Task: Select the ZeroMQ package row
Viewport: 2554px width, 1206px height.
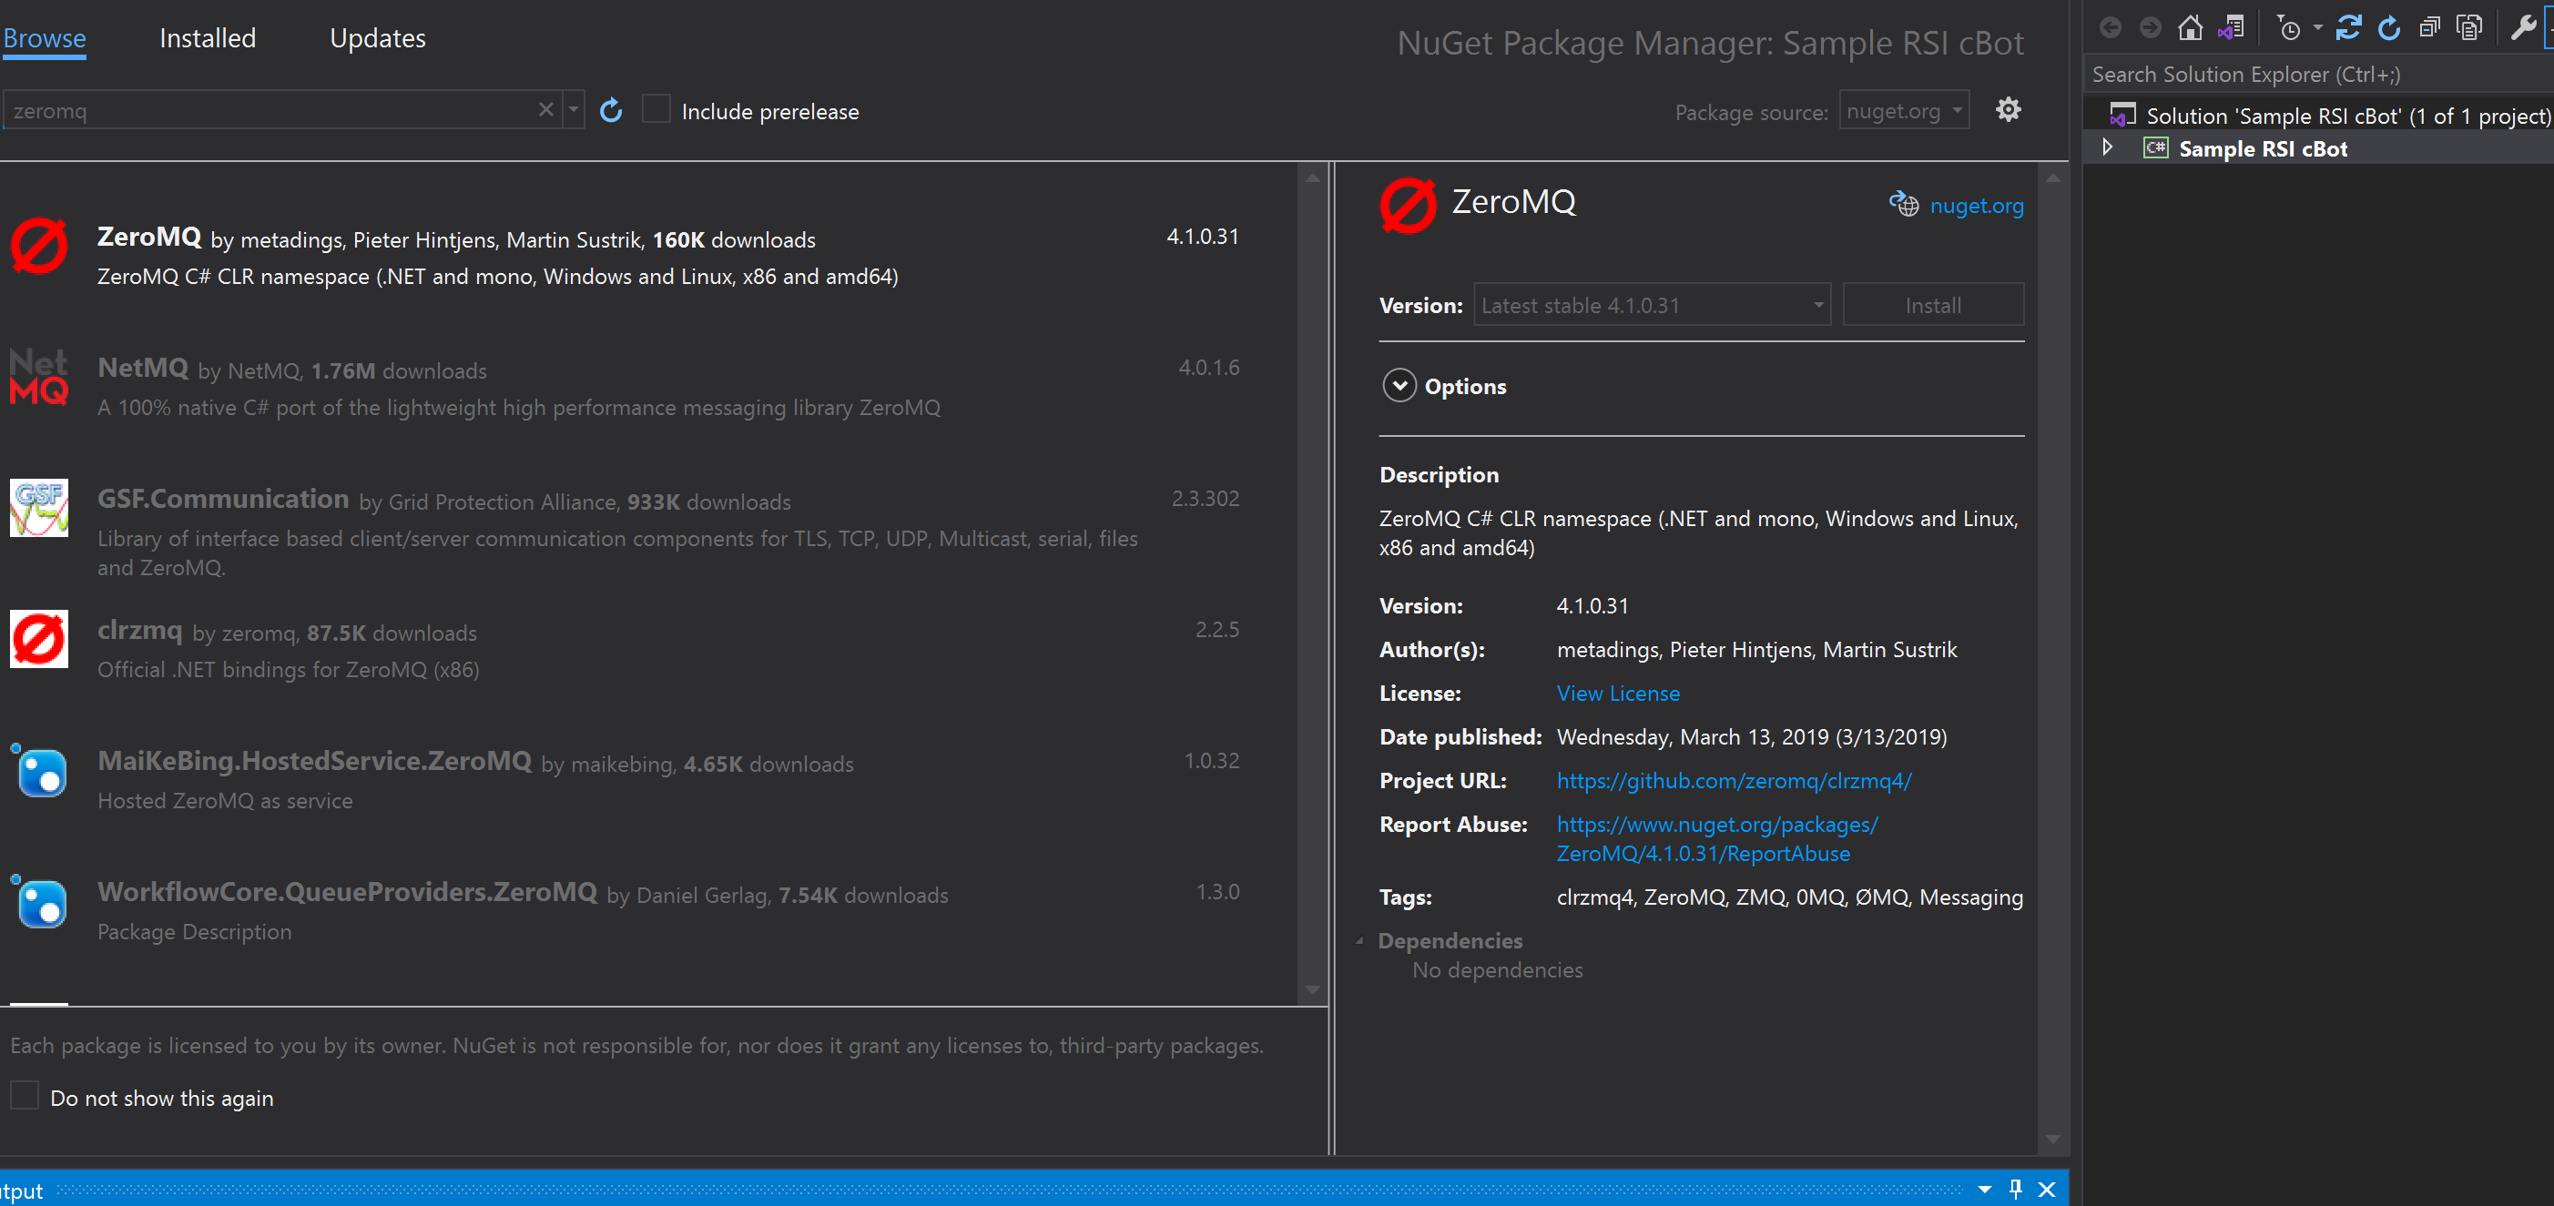Action: 649,252
